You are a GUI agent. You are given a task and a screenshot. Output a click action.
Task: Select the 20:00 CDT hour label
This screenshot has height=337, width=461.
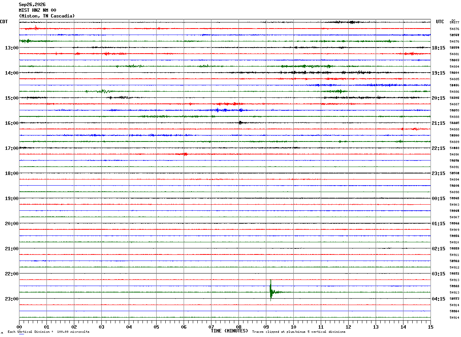tap(11, 224)
